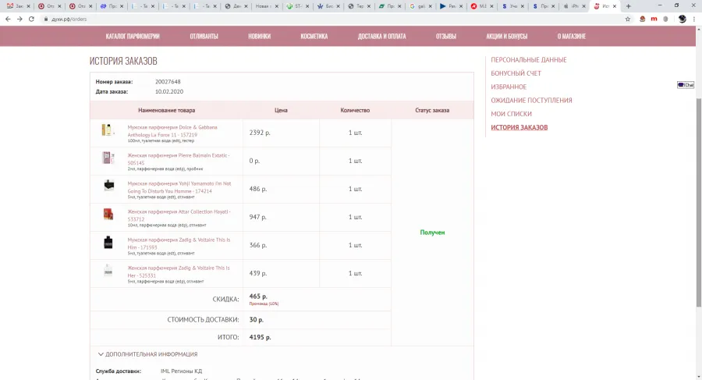Click the Получен order status
Viewport: 702px width, 380px height.
(432, 232)
